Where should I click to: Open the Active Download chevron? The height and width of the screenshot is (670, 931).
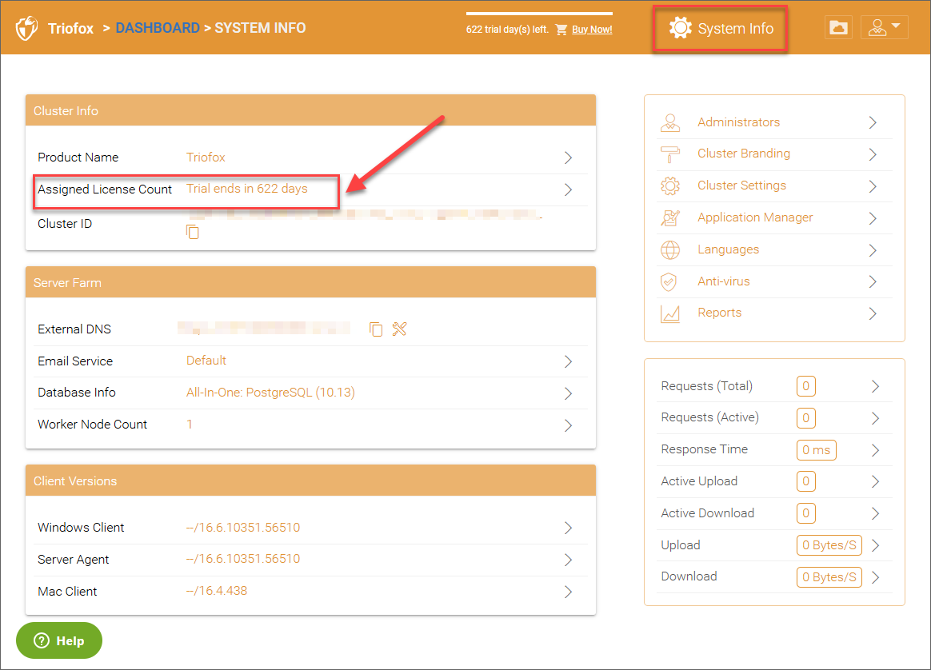coord(875,513)
